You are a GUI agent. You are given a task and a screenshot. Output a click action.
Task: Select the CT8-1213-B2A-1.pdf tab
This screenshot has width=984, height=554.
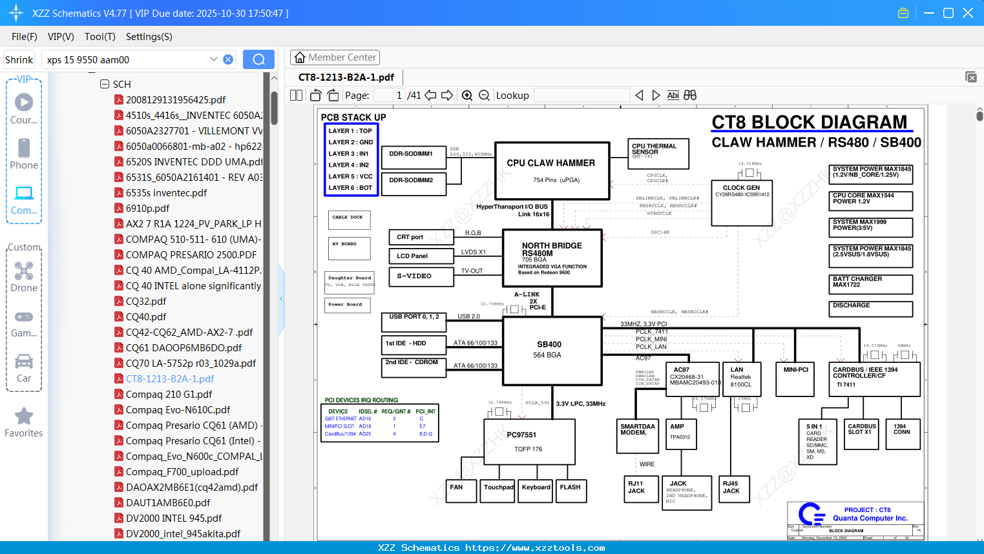coord(346,77)
